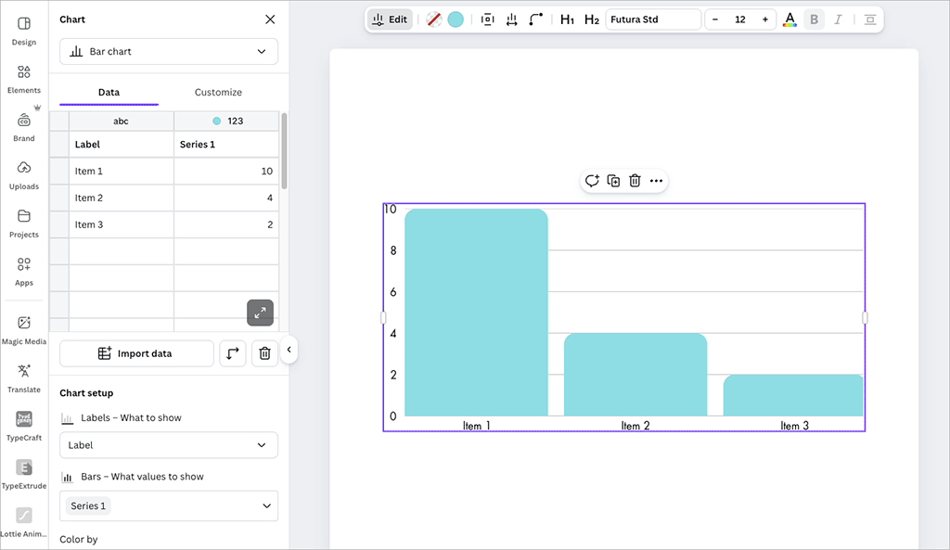
Task: Open the Bar chart type dropdown
Action: pyautogui.click(x=168, y=51)
